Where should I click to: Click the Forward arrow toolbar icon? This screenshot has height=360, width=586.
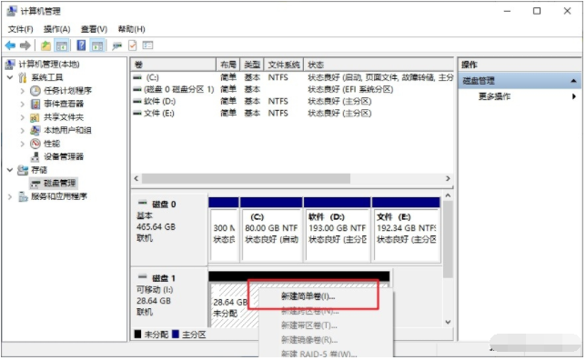(x=25, y=45)
